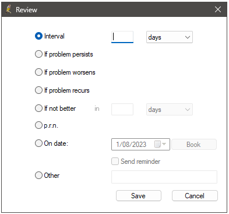Select the On date radio button
Screen dimensions: 229x214
pyautogui.click(x=38, y=143)
